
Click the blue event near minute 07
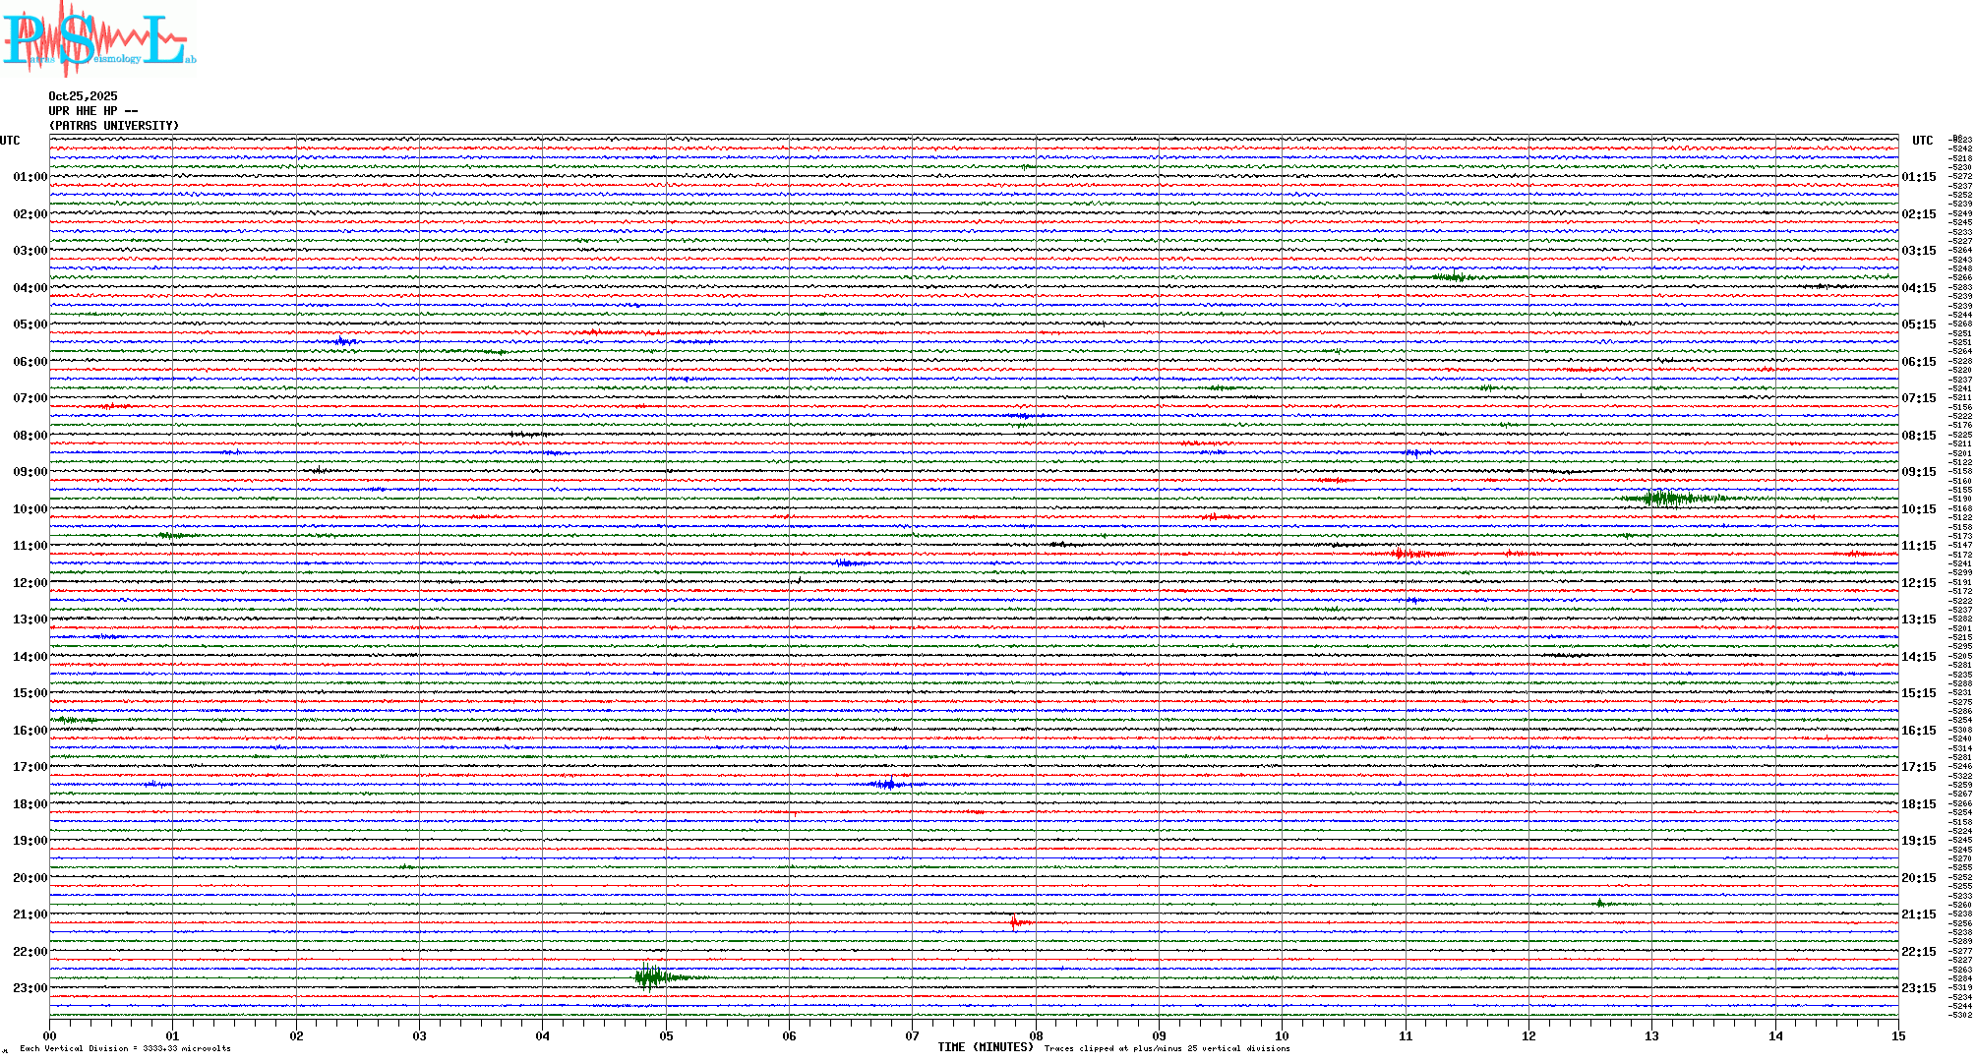point(889,784)
